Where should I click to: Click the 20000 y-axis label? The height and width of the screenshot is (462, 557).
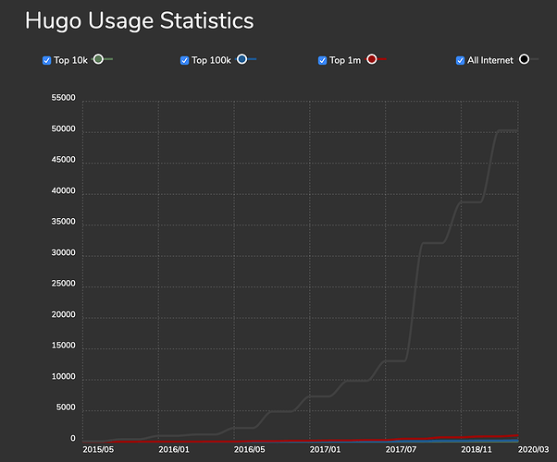click(x=64, y=315)
